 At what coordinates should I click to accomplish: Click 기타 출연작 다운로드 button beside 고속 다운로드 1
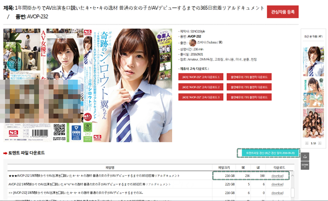tap(249, 77)
